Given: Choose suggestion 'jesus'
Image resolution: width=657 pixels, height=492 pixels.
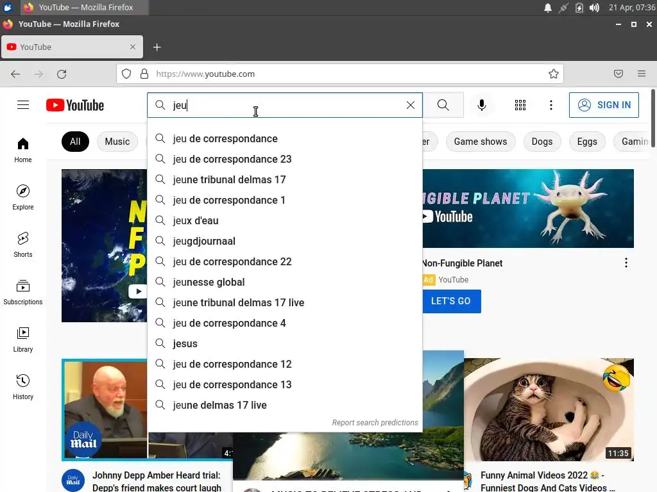Looking at the screenshot, I should pos(285,343).
